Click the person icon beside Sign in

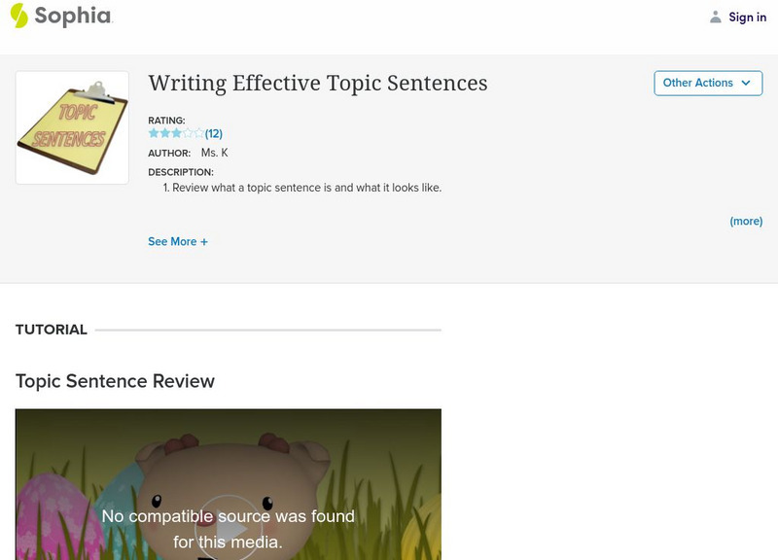[x=716, y=17]
